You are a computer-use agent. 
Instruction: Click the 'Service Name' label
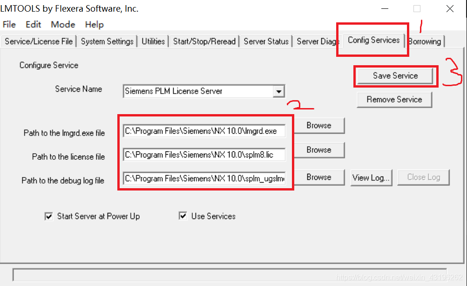click(x=79, y=89)
